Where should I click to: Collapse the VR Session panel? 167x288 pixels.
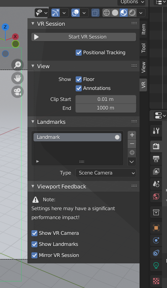[x=33, y=24]
